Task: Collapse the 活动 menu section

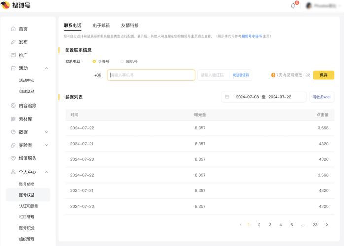Action: click(46, 68)
